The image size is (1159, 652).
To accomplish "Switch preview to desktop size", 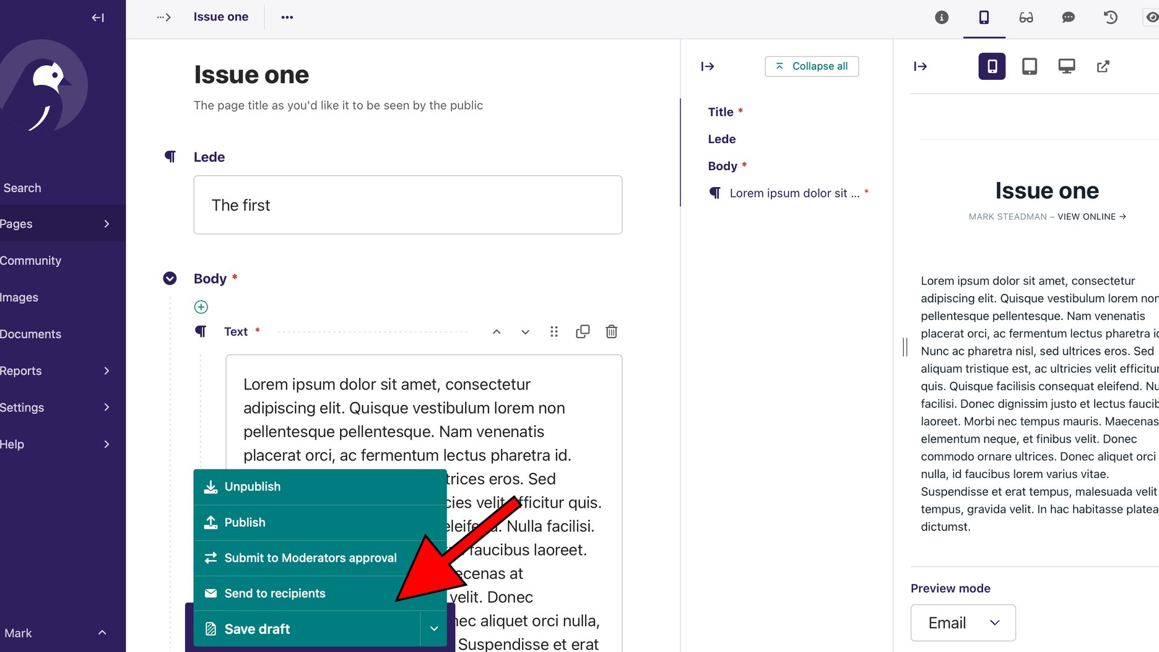I will pyautogui.click(x=1066, y=66).
